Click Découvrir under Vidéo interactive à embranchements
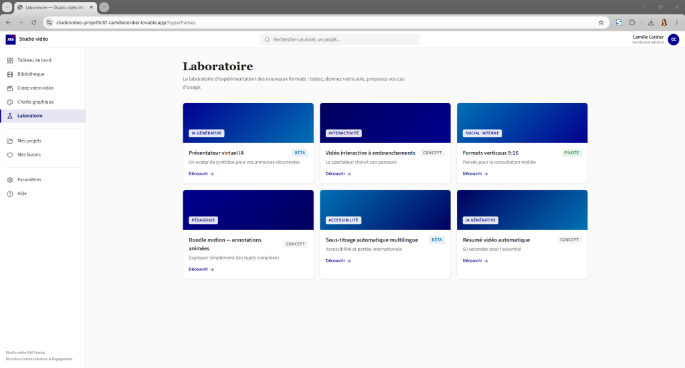 click(338, 174)
